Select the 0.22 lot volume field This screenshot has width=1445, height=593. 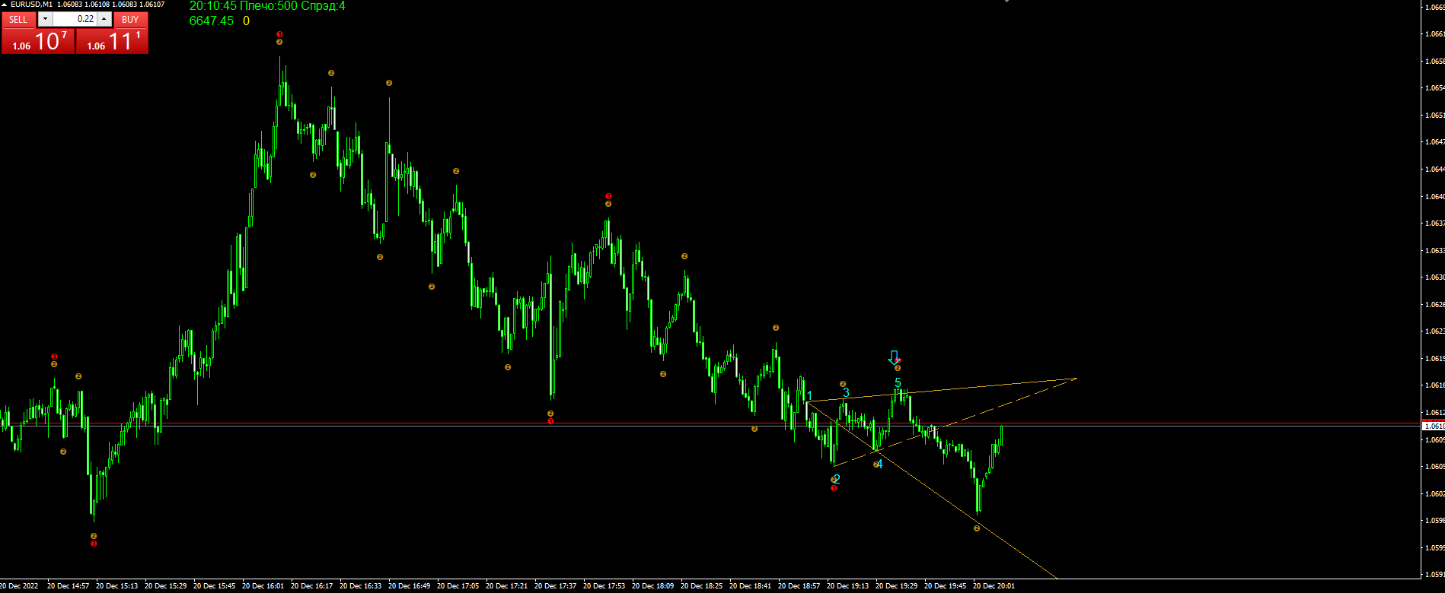coord(75,20)
